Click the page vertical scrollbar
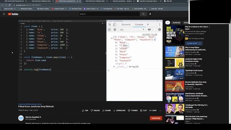Viewport: 231px width, 130px height. (x=230, y=74)
